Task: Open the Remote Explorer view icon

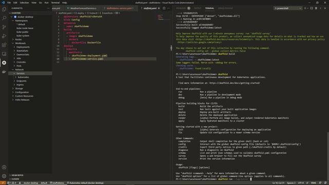Action: 4,54
